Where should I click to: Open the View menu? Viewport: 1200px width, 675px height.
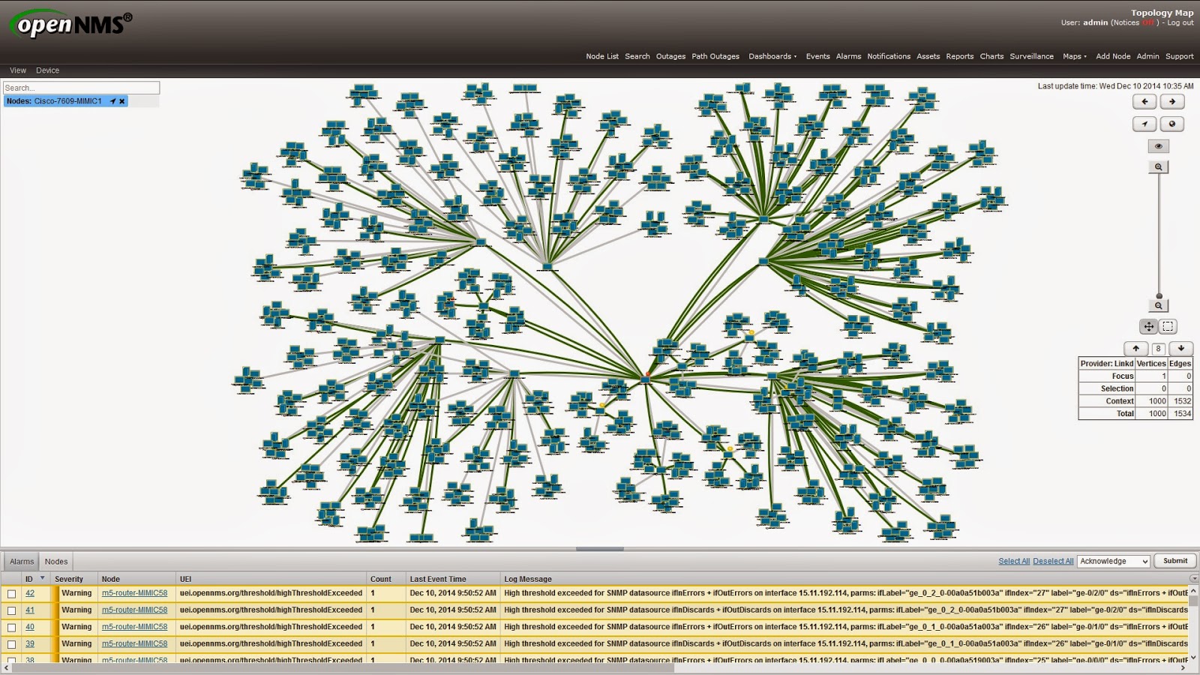pyautogui.click(x=17, y=70)
